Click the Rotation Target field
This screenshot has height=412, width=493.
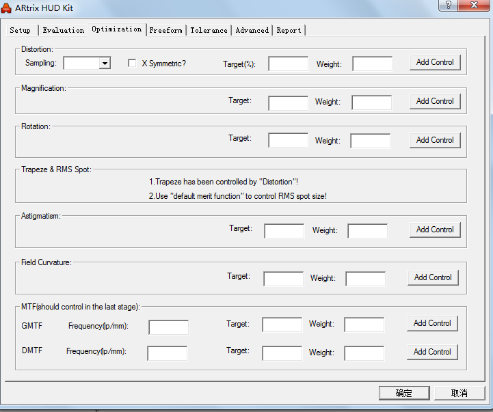pos(288,140)
